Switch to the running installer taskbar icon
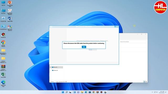 105,92
